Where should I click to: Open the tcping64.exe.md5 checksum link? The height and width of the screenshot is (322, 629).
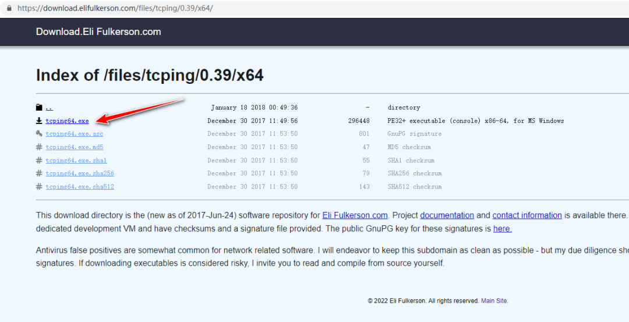pos(74,147)
